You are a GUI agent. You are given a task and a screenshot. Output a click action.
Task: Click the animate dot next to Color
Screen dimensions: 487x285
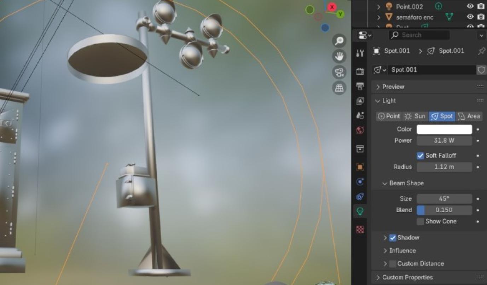[478, 129]
